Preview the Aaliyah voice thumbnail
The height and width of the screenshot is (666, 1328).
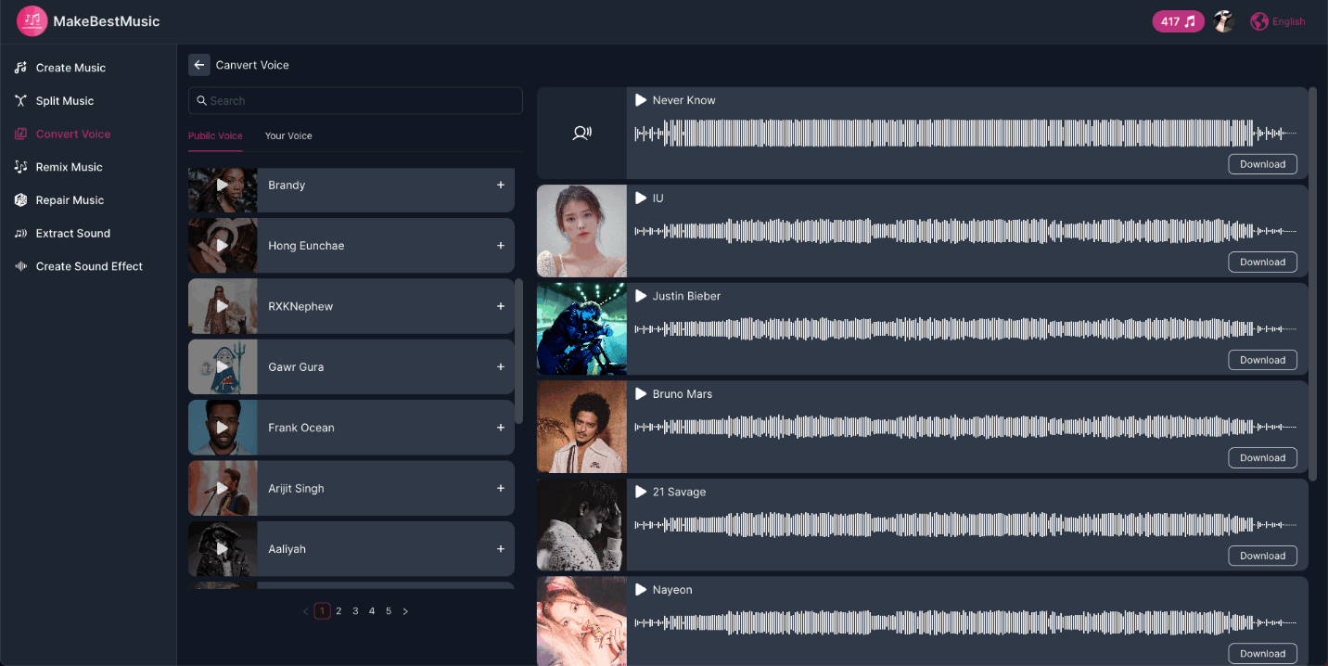pyautogui.click(x=223, y=549)
